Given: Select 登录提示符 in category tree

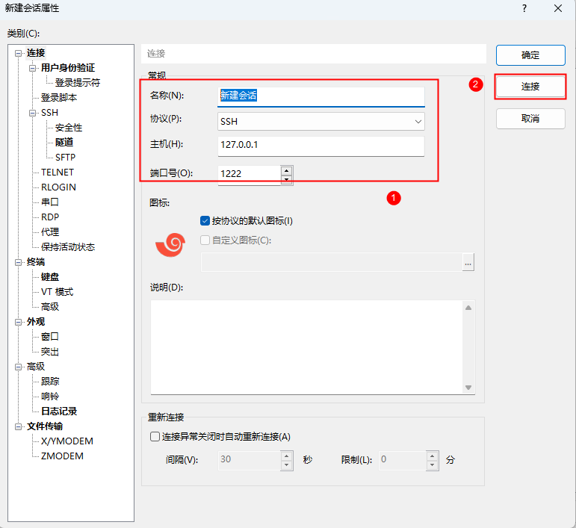Looking at the screenshot, I should 78,83.
